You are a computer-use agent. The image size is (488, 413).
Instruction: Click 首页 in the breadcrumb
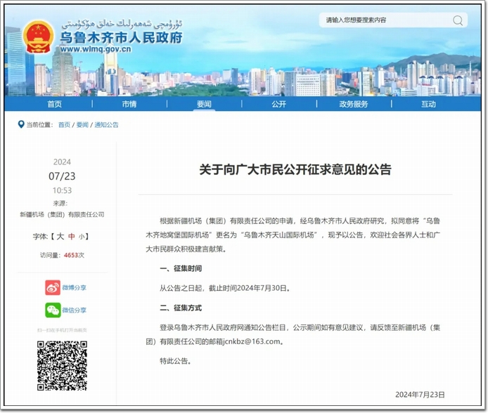point(64,125)
